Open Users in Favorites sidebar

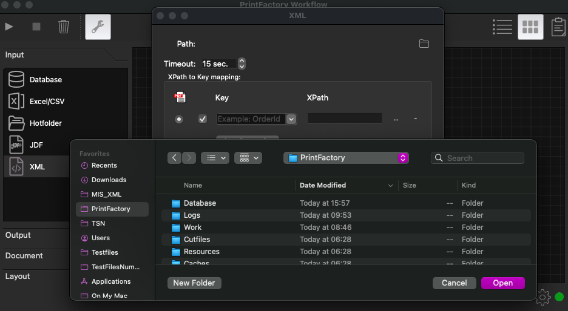(x=112, y=238)
